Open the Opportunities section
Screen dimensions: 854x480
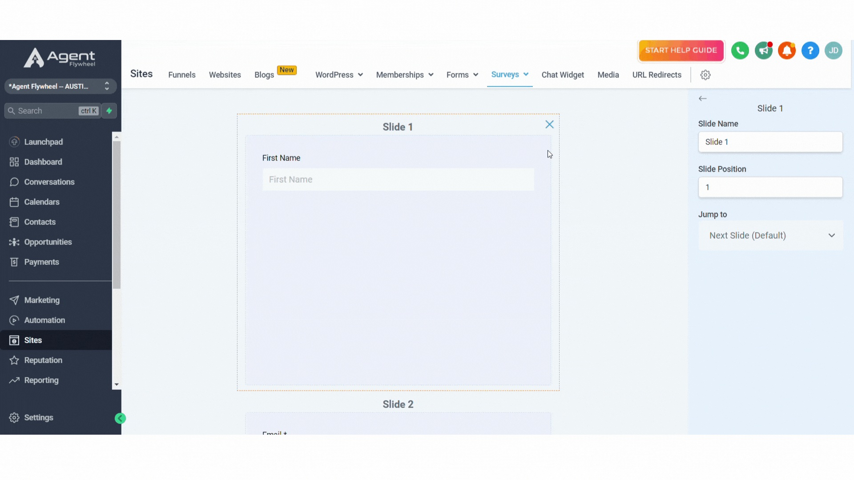pos(14,242)
